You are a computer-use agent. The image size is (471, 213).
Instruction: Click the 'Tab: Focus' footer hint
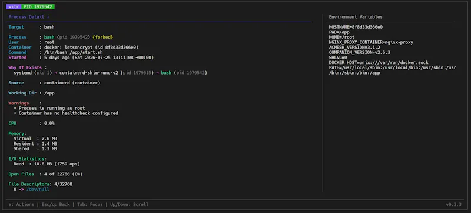click(90, 205)
